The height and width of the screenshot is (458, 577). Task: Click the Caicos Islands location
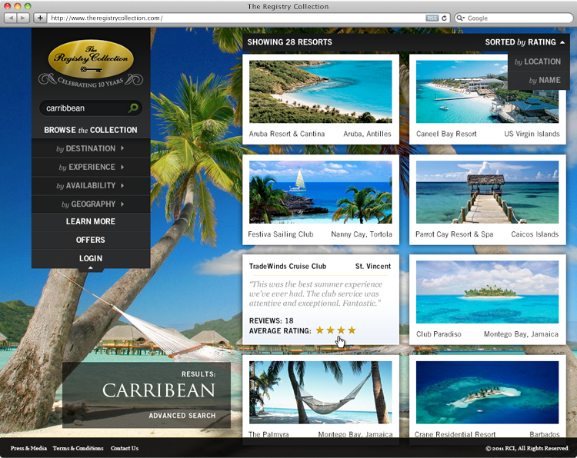pyautogui.click(x=535, y=234)
